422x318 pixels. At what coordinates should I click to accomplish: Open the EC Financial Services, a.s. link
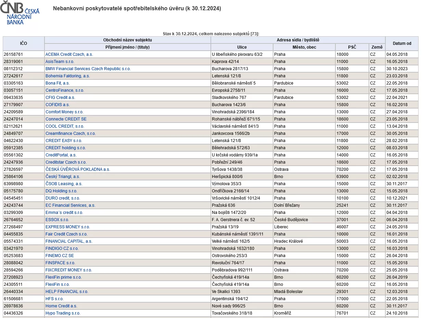[71, 205]
